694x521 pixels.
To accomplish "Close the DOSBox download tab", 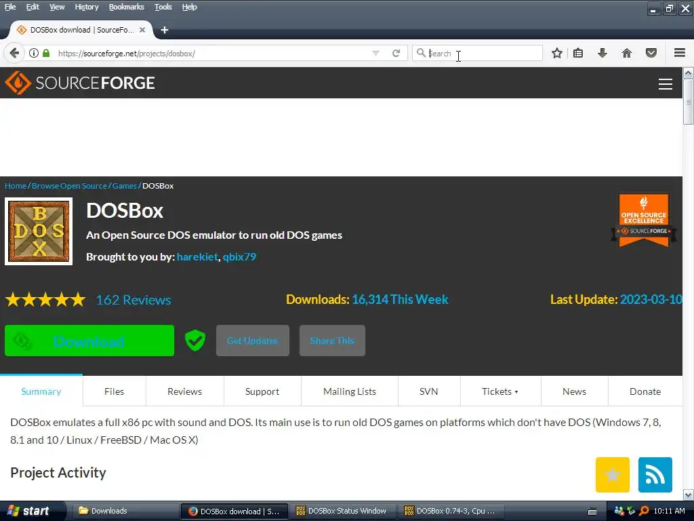I will 142,30.
